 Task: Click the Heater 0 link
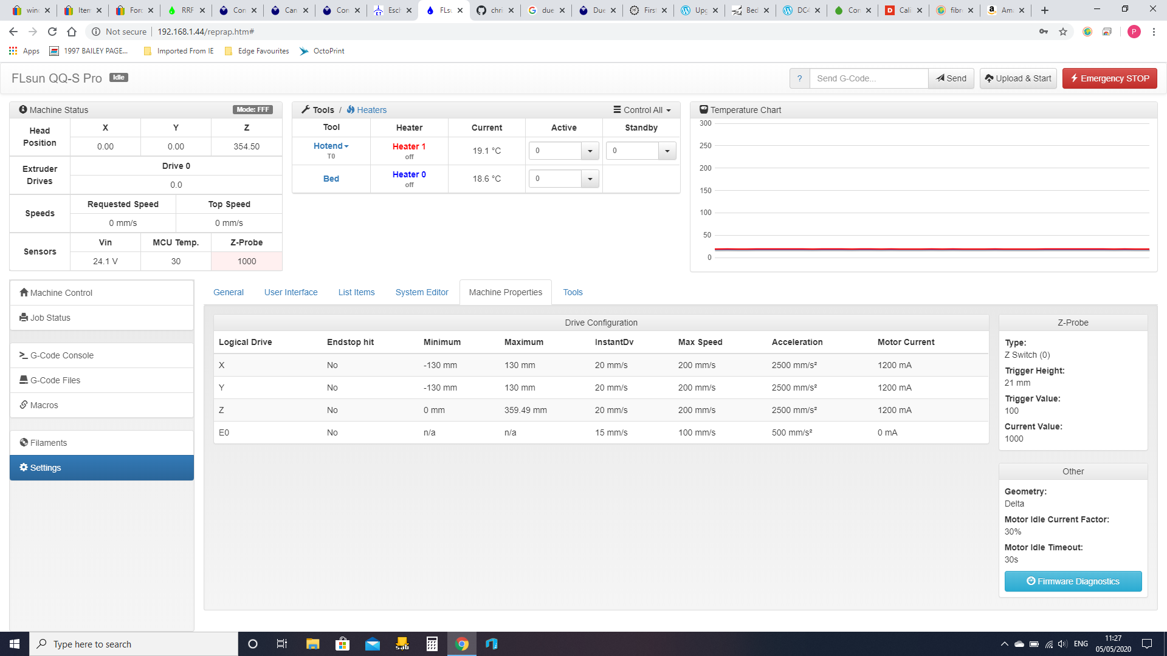409,174
